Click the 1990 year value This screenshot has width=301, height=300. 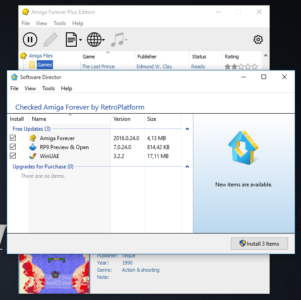click(127, 263)
